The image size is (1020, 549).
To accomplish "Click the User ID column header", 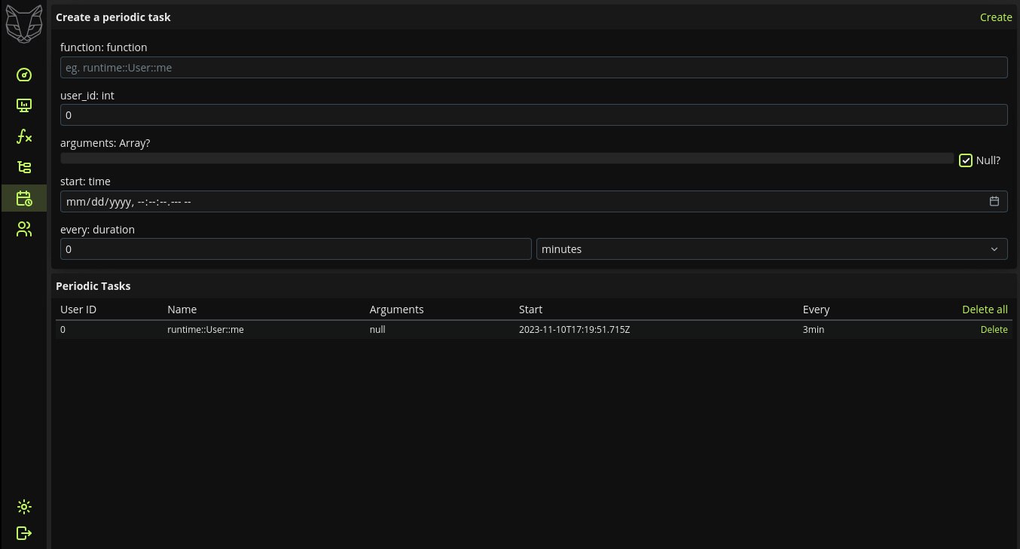I will click(78, 310).
